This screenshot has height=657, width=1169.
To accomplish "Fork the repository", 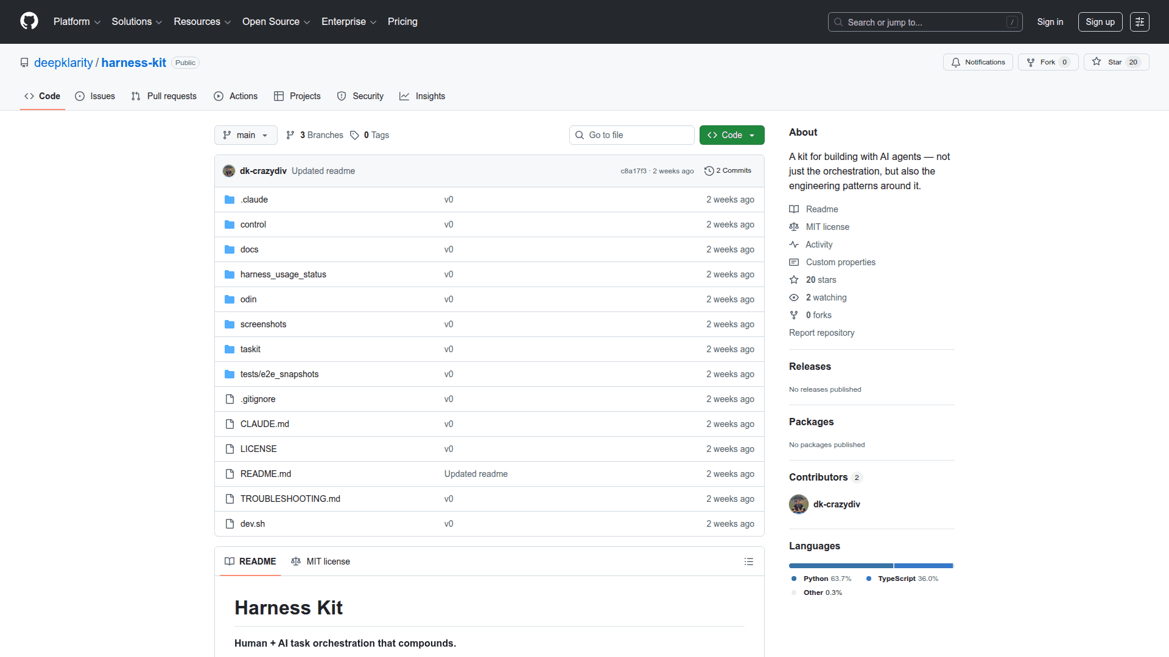I will pos(1042,62).
